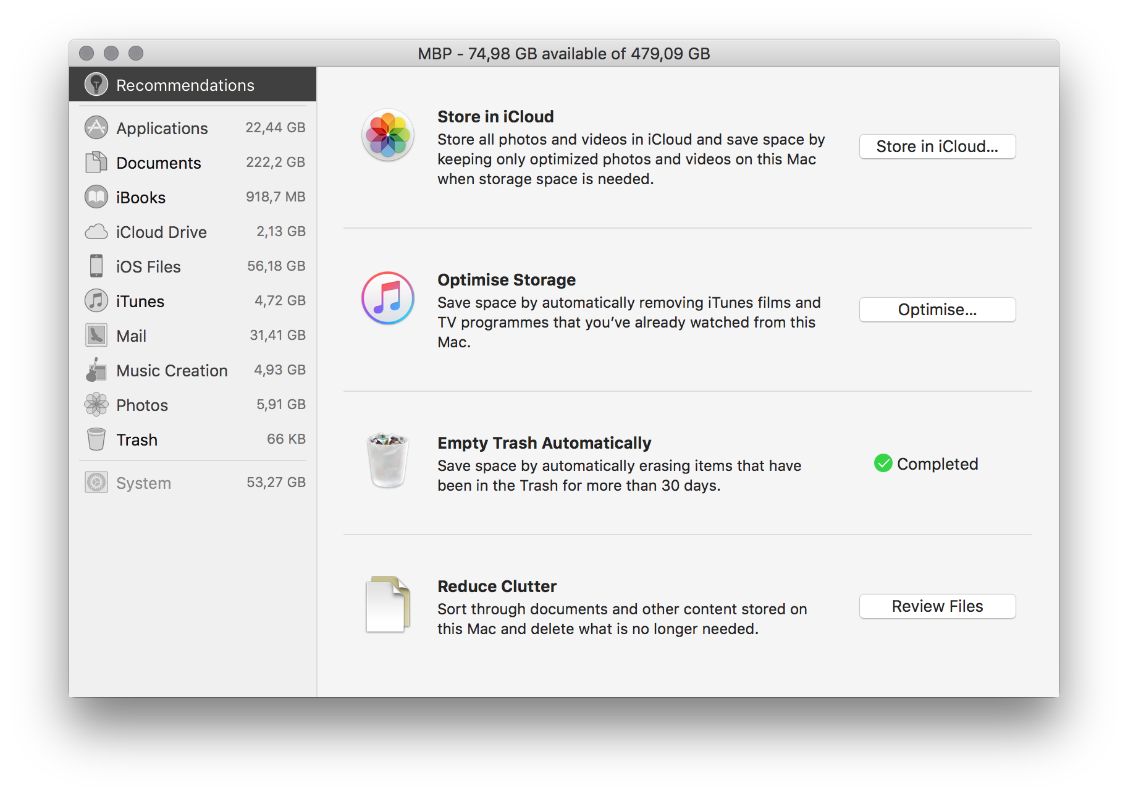The height and width of the screenshot is (796, 1128).
Task: Select the Documents sidebar label
Action: [x=159, y=163]
